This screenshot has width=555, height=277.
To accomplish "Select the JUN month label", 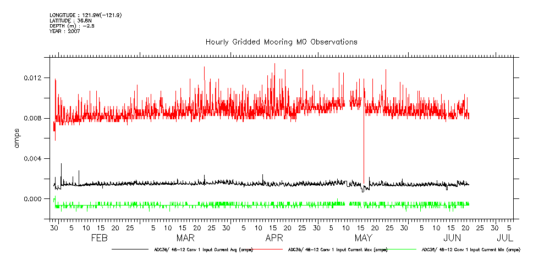I will tap(452, 238).
